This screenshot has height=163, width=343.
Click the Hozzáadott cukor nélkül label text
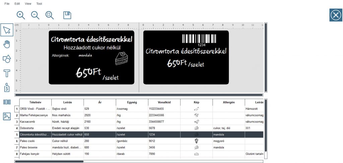(x=92, y=48)
